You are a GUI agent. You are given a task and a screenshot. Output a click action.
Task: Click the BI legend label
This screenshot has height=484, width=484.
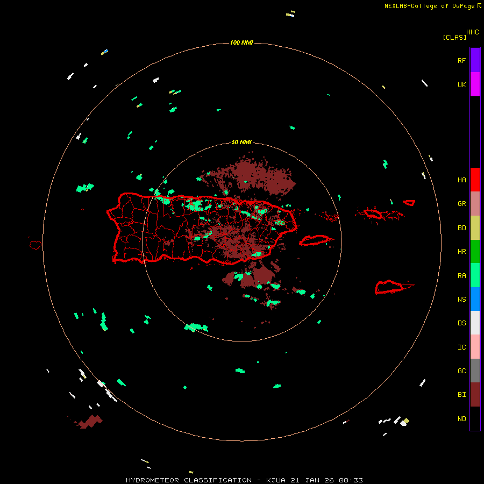coord(461,395)
